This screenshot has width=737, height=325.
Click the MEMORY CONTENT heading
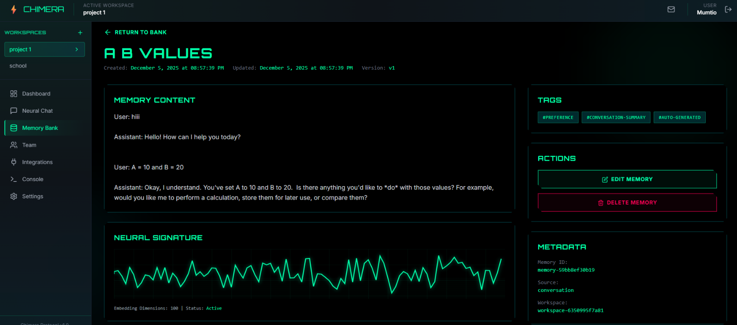[154, 100]
